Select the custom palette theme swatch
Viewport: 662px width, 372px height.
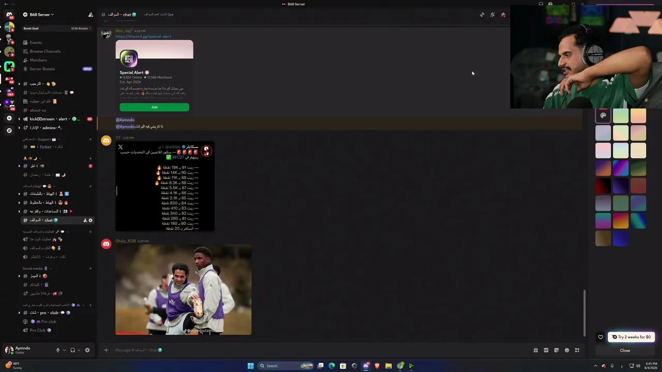603,116
